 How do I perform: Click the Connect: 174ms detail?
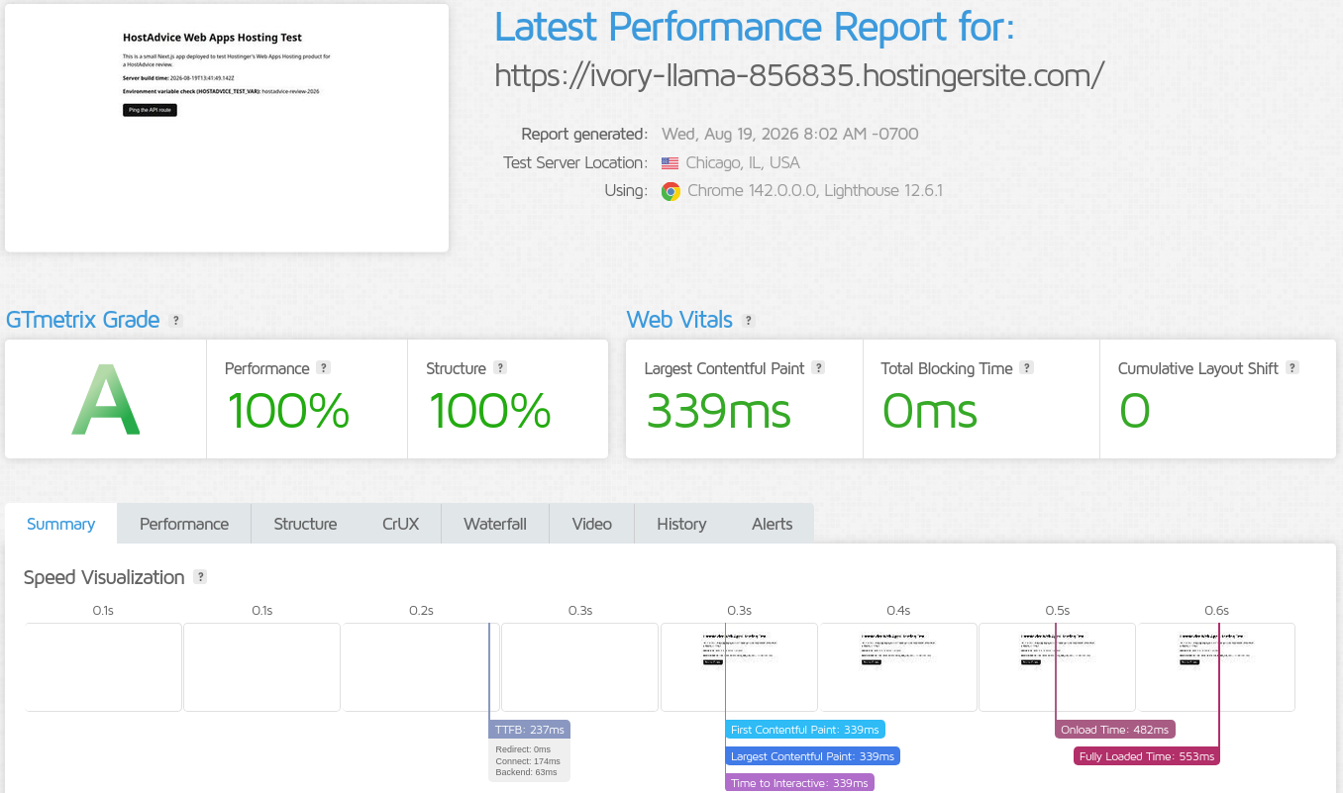click(528, 761)
